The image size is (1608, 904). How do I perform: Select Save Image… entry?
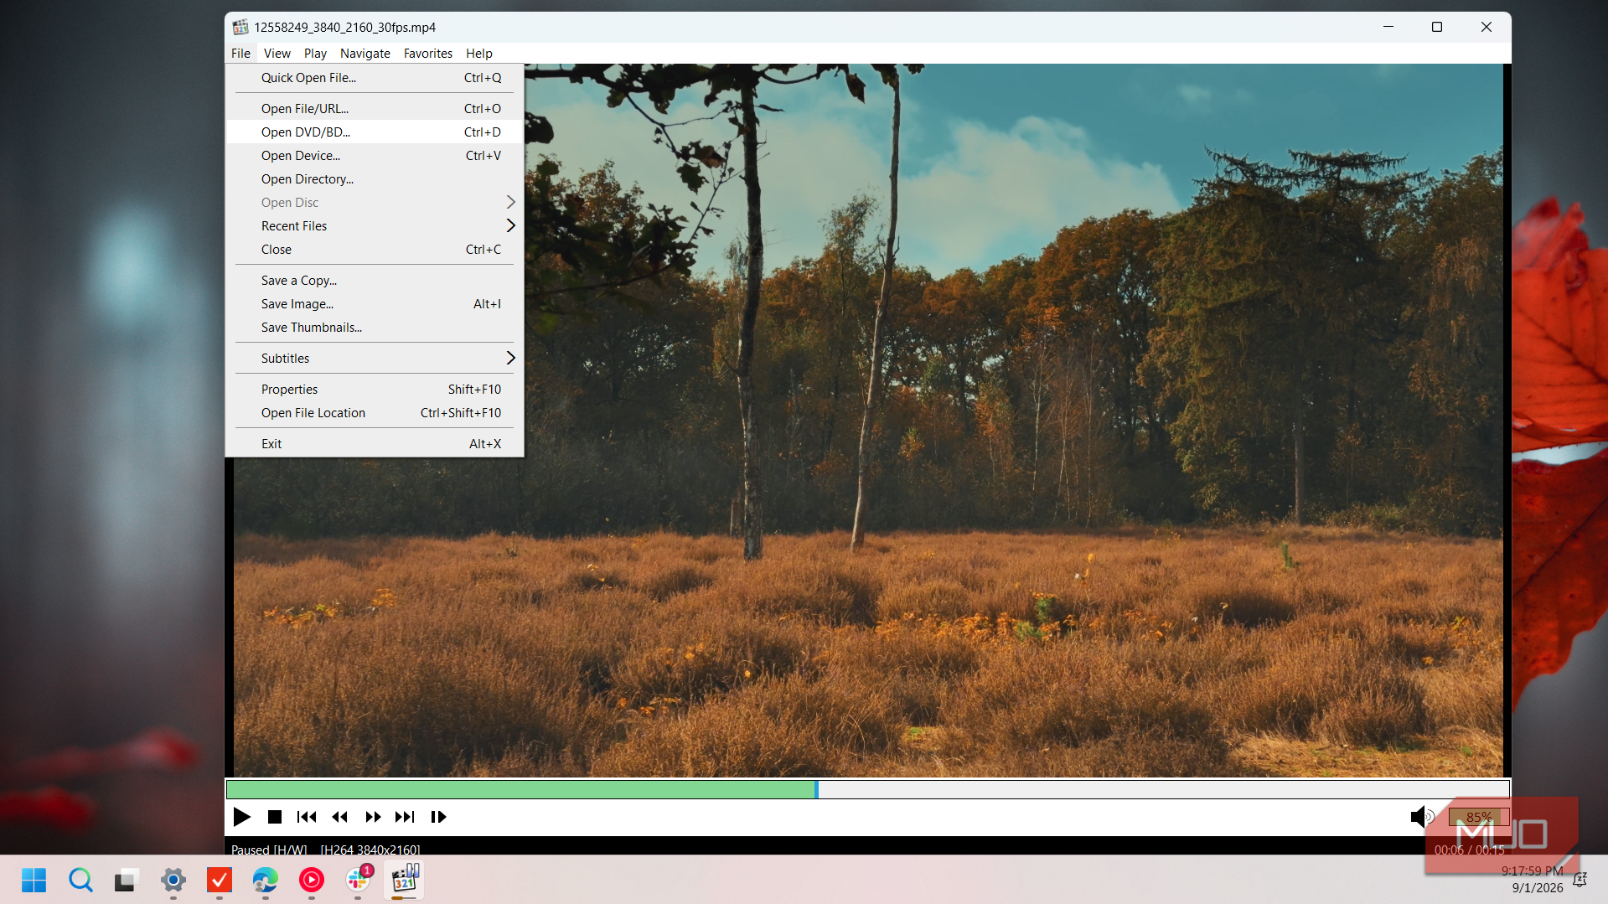click(375, 304)
